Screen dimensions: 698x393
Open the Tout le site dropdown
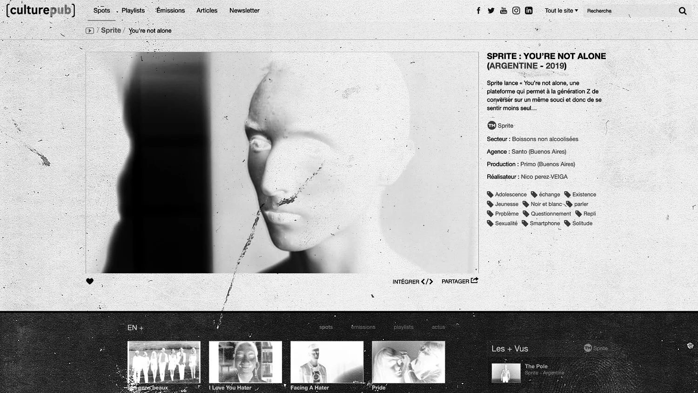coord(561,10)
